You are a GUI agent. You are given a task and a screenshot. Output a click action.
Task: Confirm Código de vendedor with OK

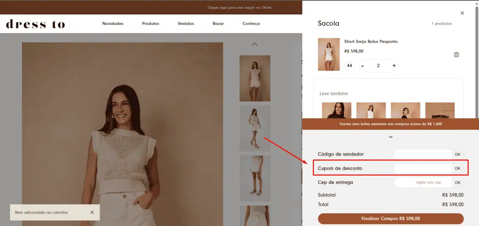click(457, 154)
